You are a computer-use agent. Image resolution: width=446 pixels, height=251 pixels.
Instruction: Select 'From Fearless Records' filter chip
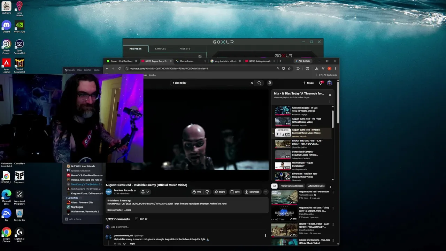[292, 186]
